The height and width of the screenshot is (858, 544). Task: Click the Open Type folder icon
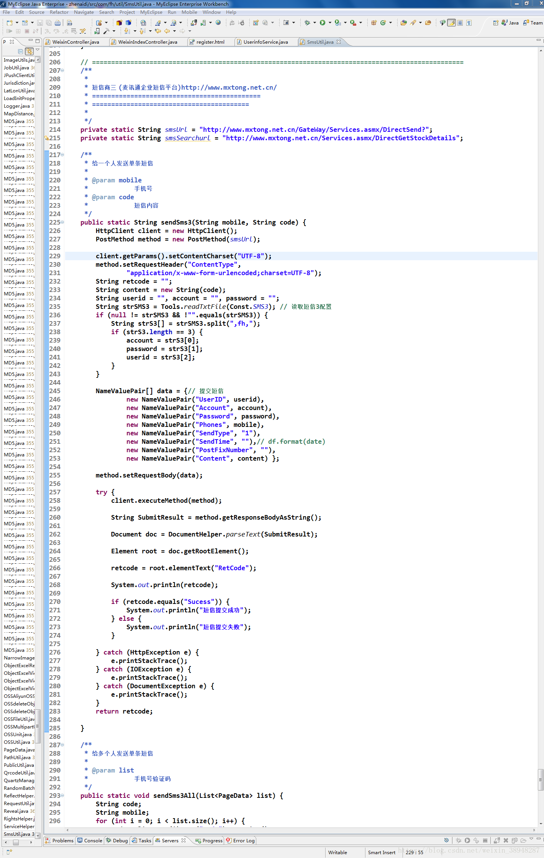coord(403,23)
